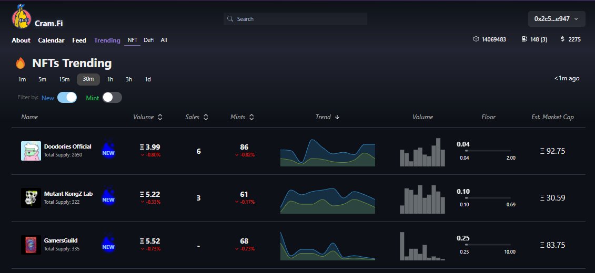This screenshot has height=273, width=595.
Task: Click the trend area chart for GamersGuild
Action: point(327,246)
